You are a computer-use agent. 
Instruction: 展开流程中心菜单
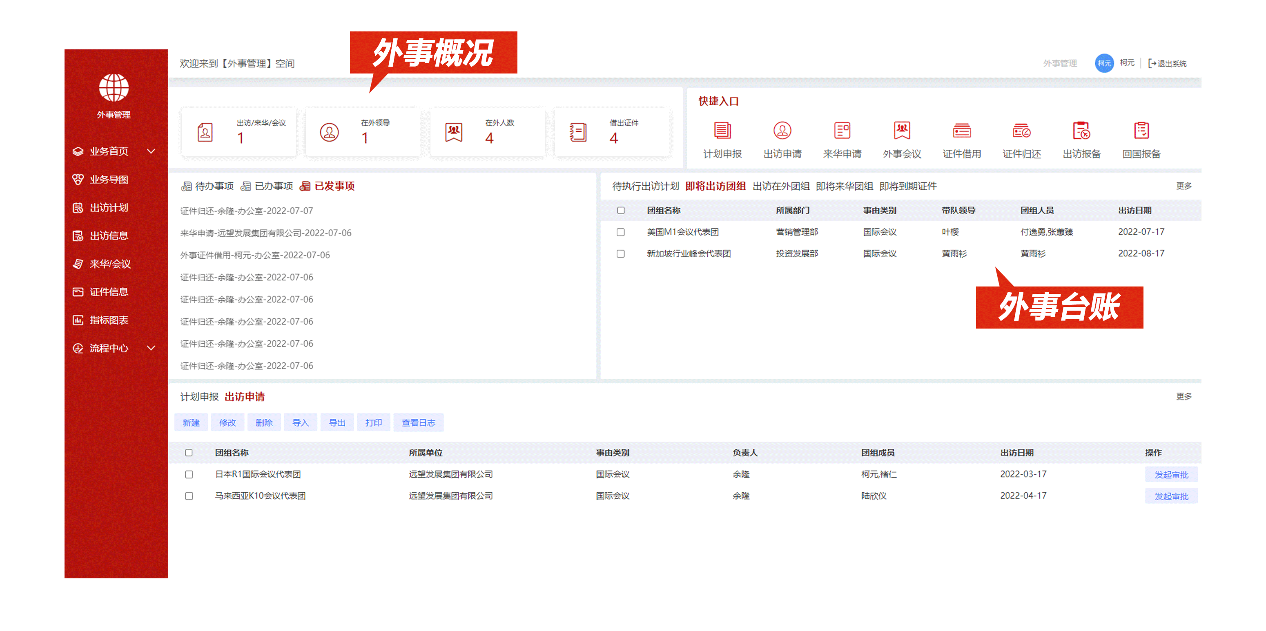click(152, 348)
